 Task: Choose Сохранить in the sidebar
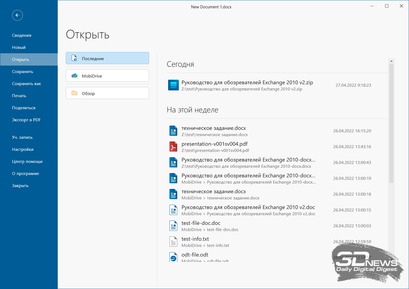(x=29, y=71)
